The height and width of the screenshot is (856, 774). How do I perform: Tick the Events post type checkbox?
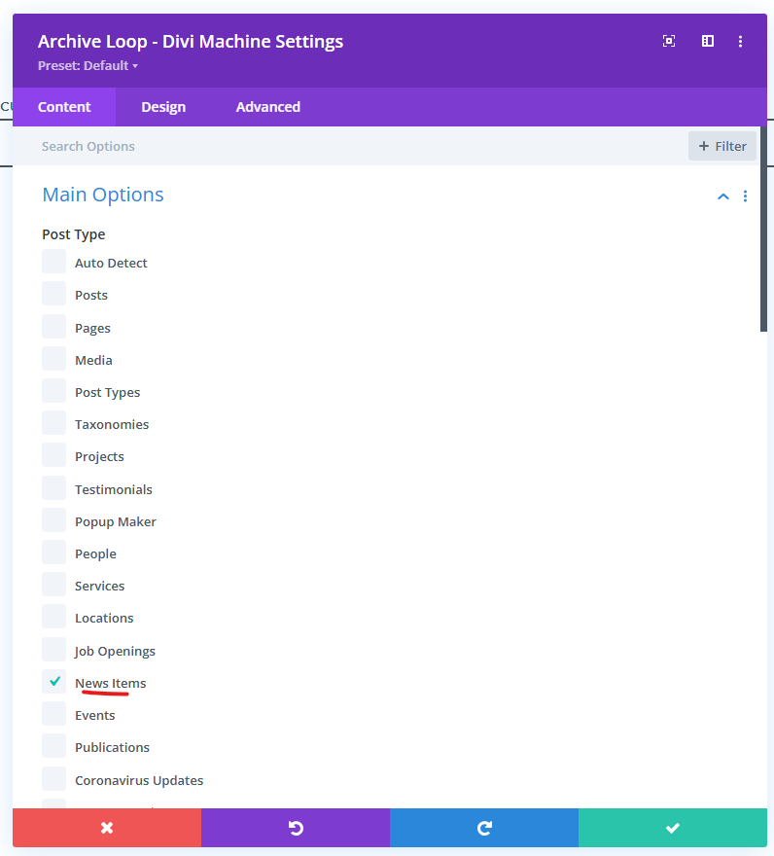[x=54, y=715]
